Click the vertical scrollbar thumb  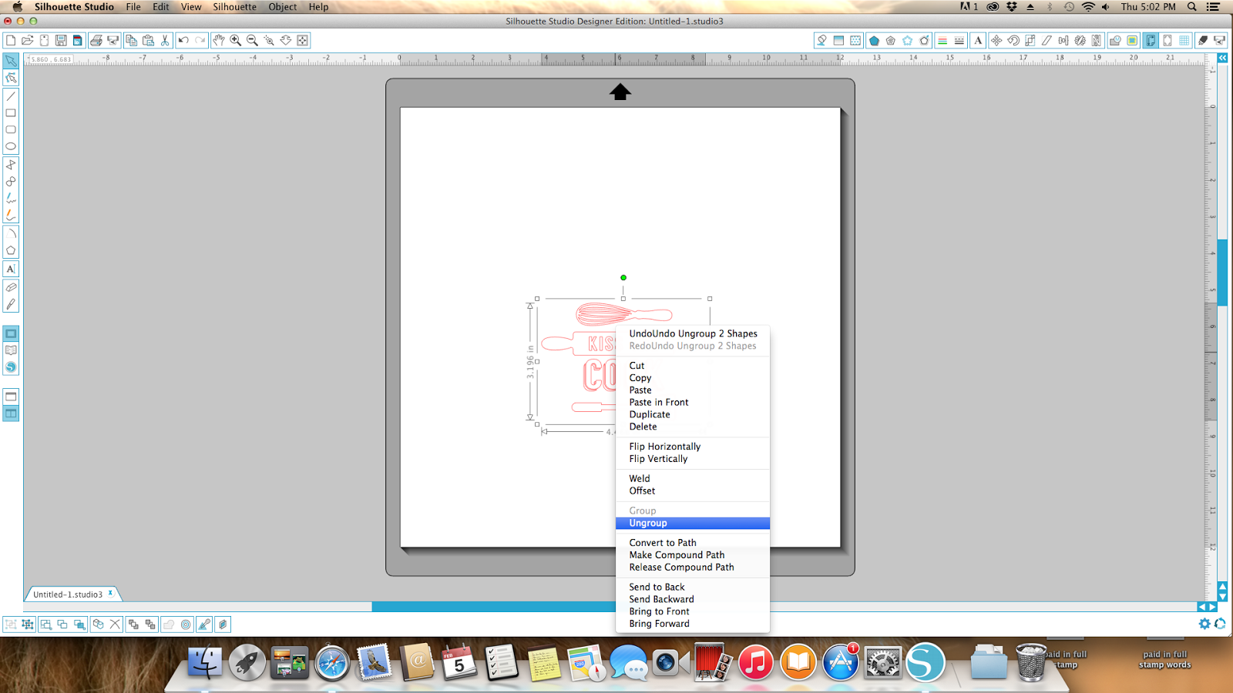(x=1222, y=273)
